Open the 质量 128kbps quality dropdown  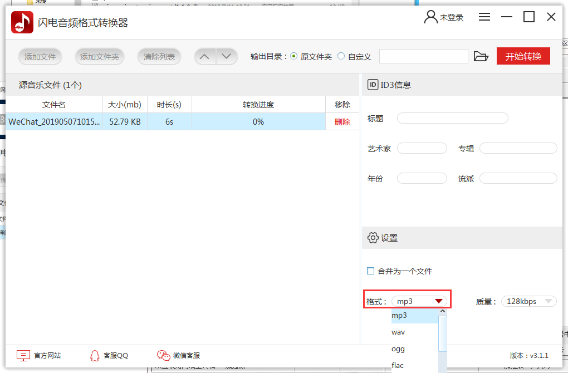click(x=528, y=301)
